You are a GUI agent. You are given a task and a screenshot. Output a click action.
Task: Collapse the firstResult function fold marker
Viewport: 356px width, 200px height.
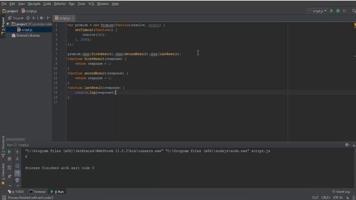tap(67, 59)
